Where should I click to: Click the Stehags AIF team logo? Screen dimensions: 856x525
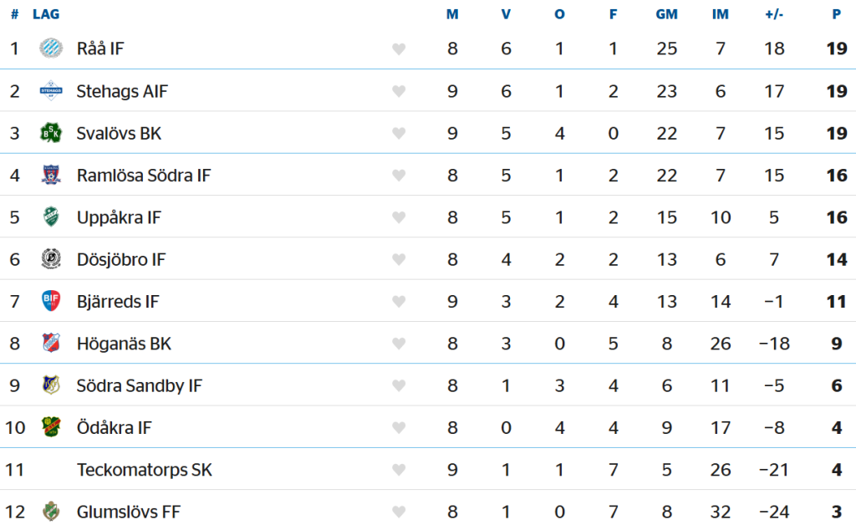[x=51, y=90]
